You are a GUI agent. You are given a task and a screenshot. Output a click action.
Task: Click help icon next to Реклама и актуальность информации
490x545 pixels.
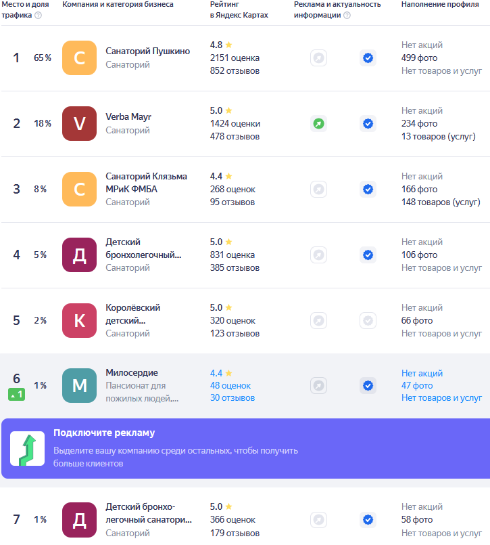(347, 16)
